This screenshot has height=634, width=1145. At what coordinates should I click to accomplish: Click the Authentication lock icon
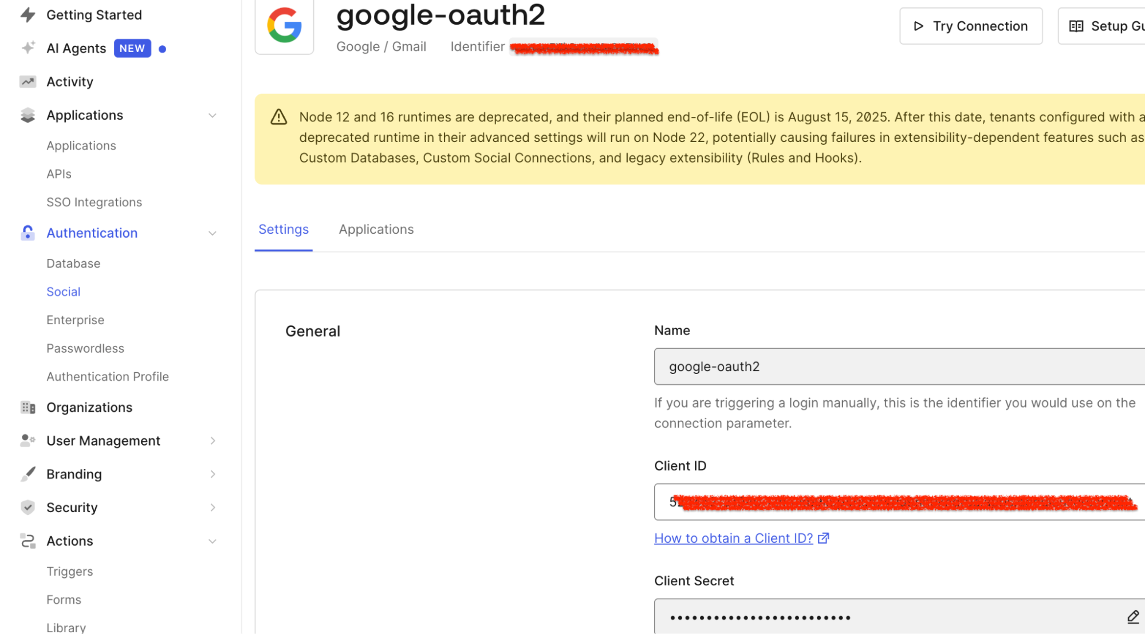click(27, 233)
